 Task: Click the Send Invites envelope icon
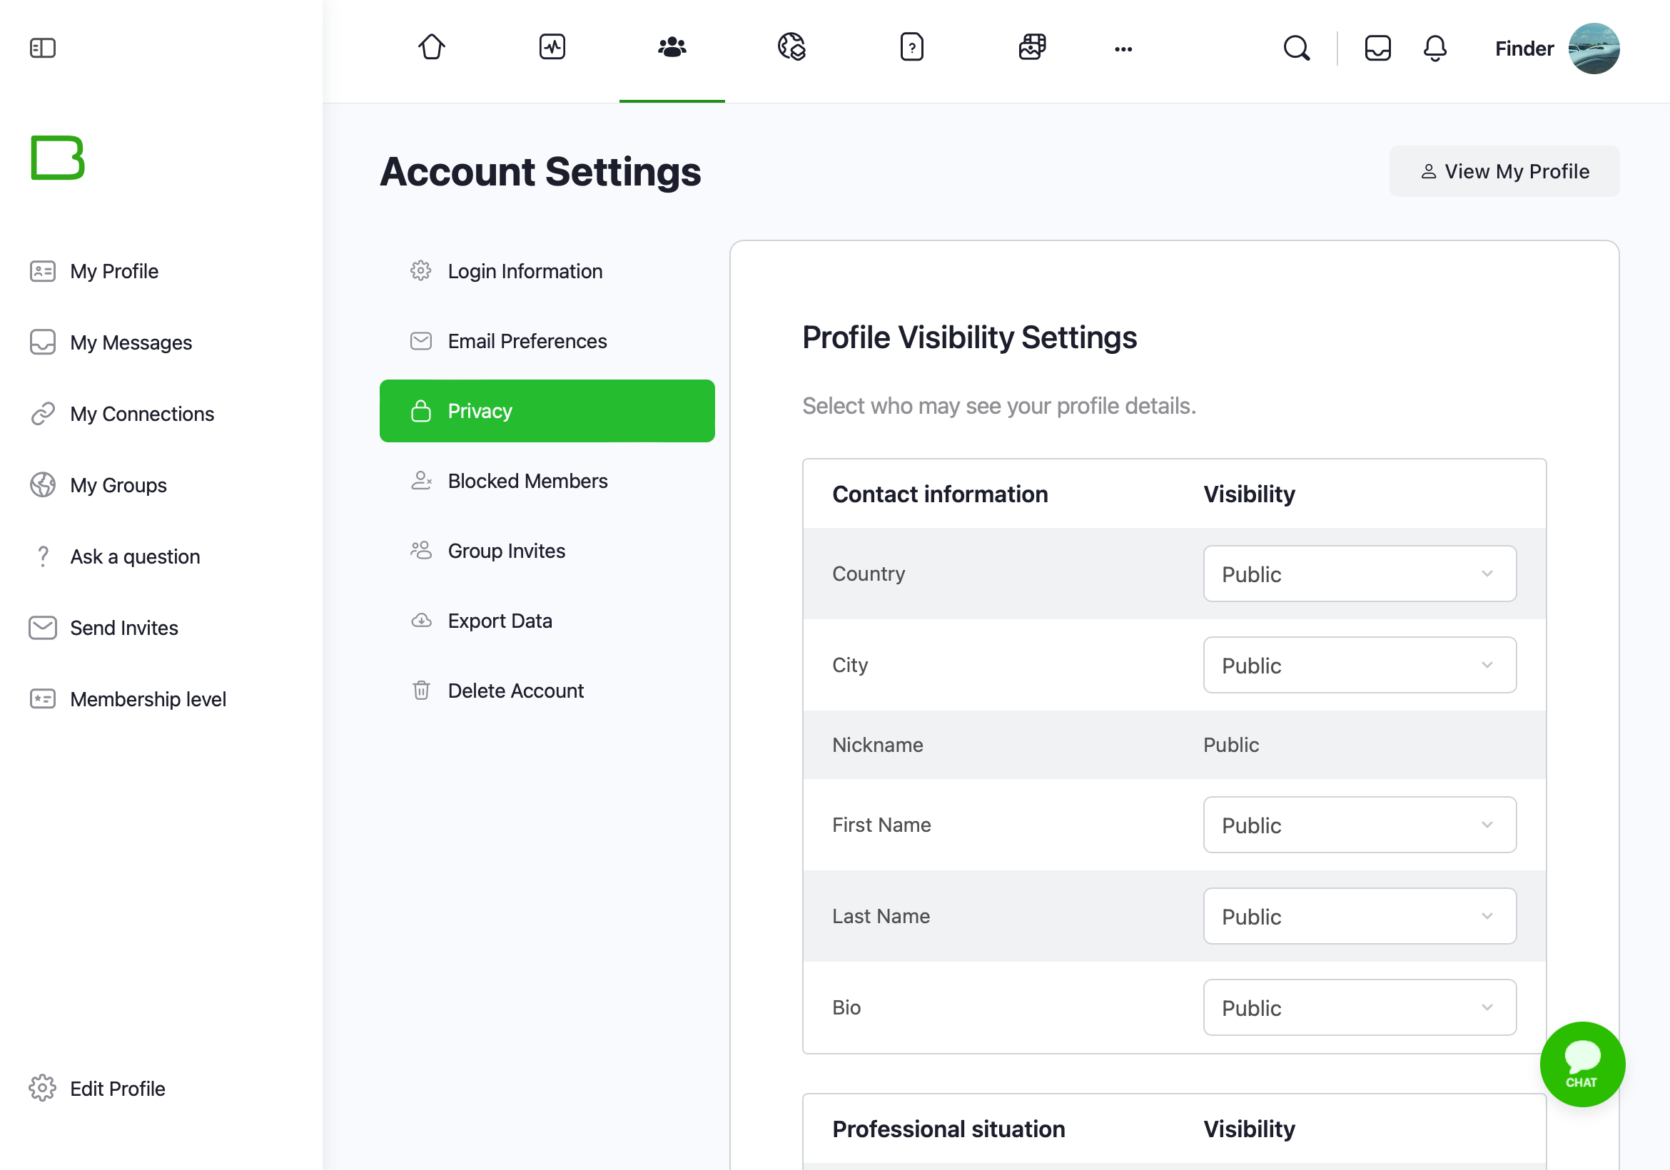pos(43,628)
